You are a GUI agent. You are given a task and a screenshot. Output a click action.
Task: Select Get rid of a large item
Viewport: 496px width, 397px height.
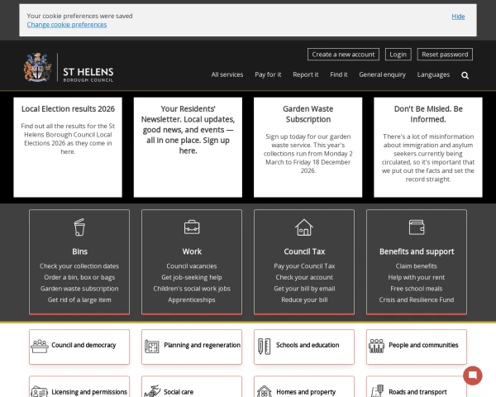pyautogui.click(x=79, y=299)
